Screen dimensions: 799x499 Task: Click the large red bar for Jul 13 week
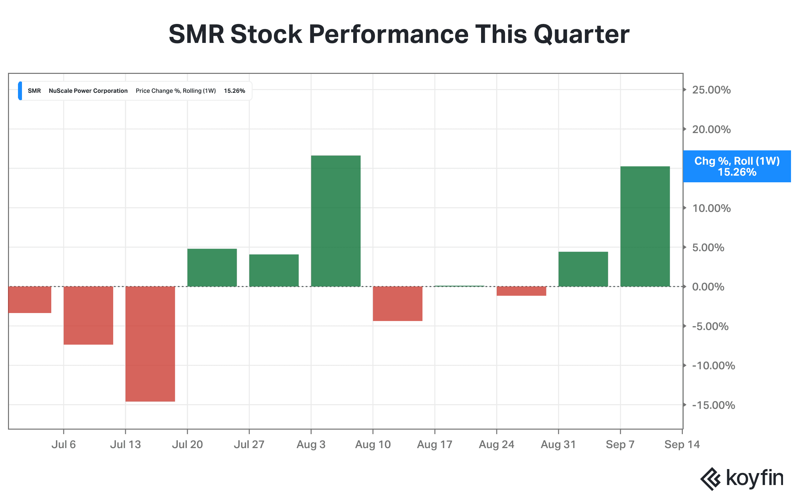tap(150, 344)
